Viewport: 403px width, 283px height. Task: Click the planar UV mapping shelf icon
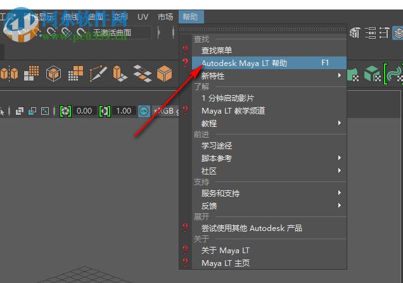pyautogui.click(x=354, y=74)
